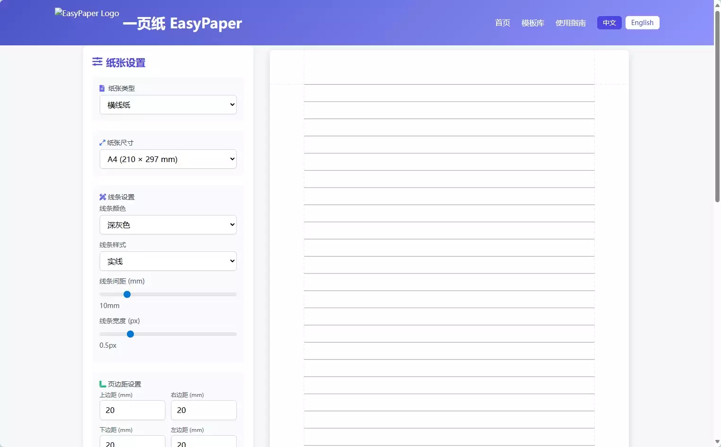Click the 纸张尺寸 label
The image size is (721, 447).
(x=120, y=143)
